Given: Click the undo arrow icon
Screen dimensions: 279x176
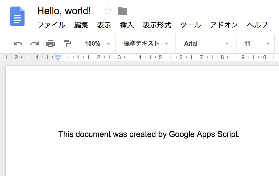Looking at the screenshot, I should [x=18, y=43].
